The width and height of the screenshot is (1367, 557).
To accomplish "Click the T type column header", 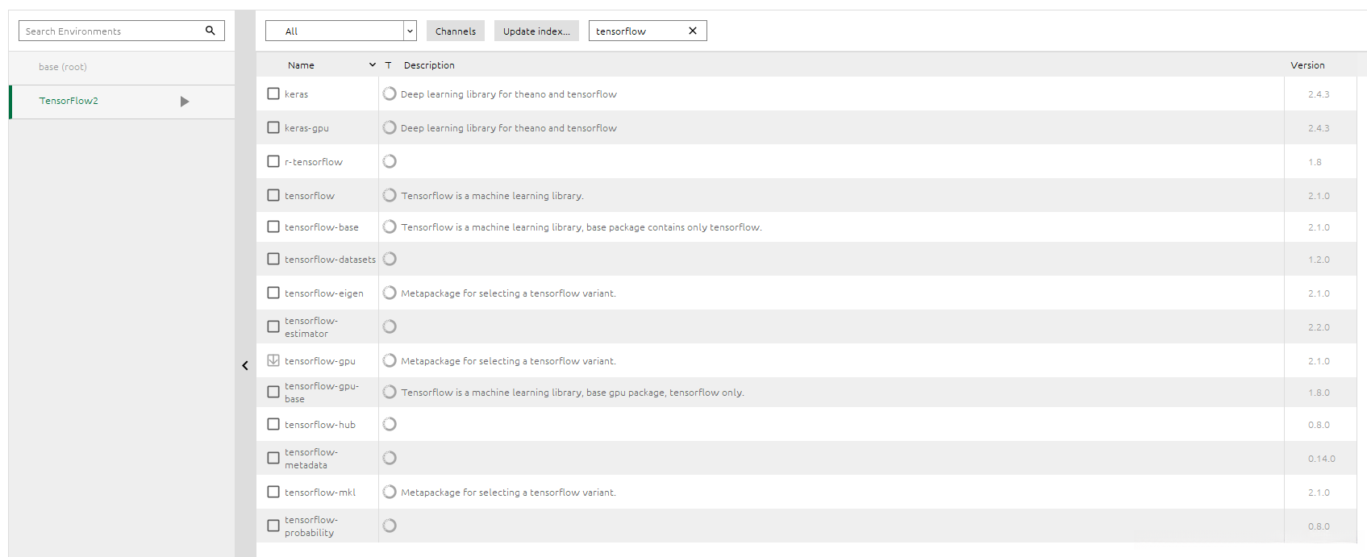I will tap(388, 65).
